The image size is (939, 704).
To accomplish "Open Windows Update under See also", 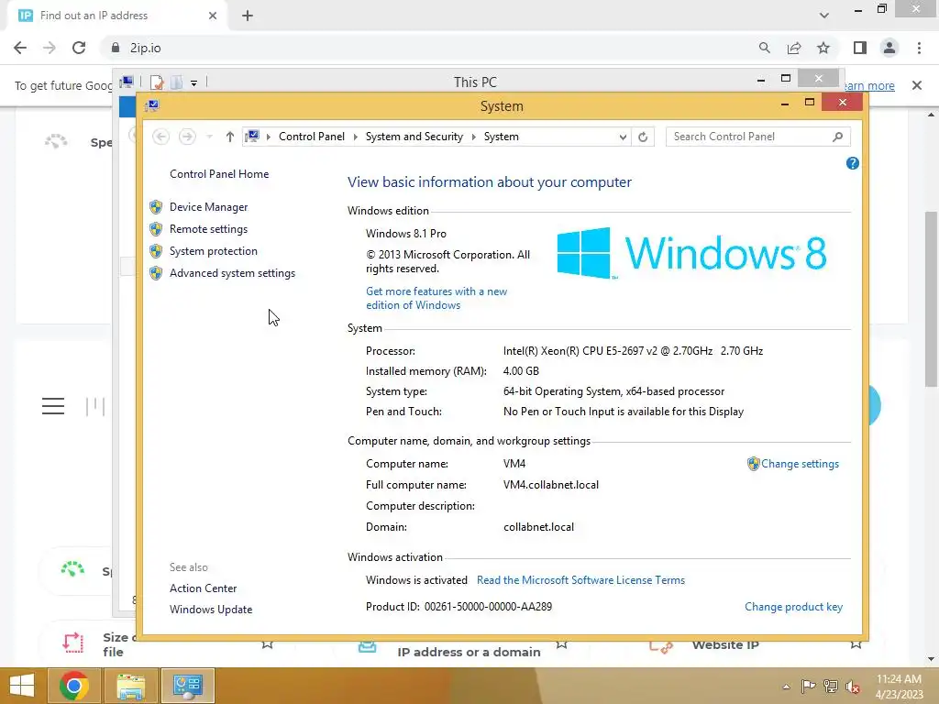I will (211, 610).
